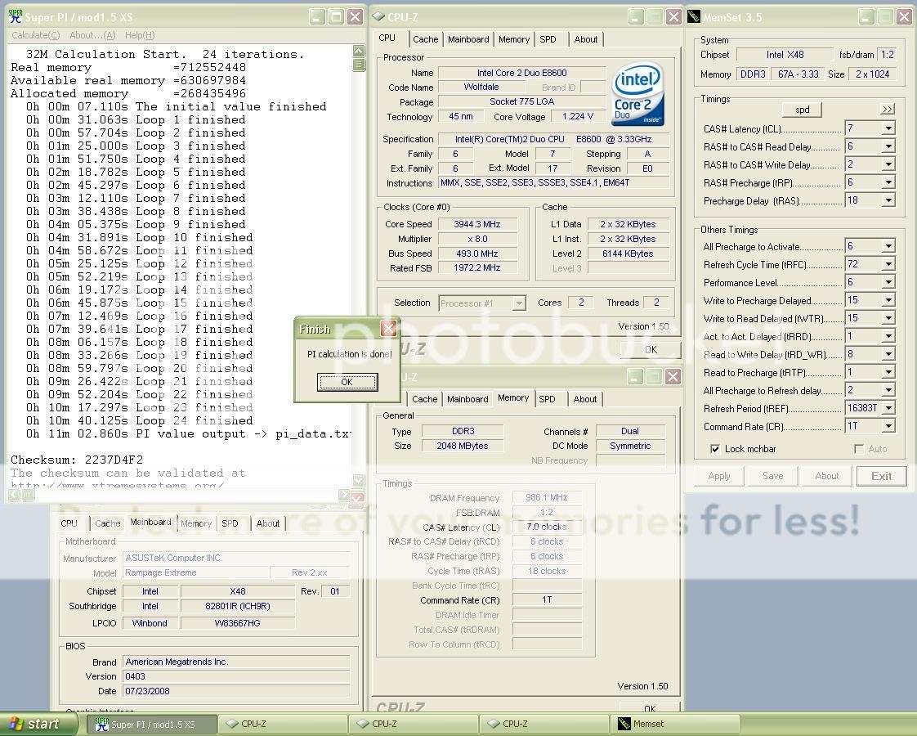Select CPU tab in mainboard CPU-Z window
Image resolution: width=917 pixels, height=736 pixels.
(69, 523)
